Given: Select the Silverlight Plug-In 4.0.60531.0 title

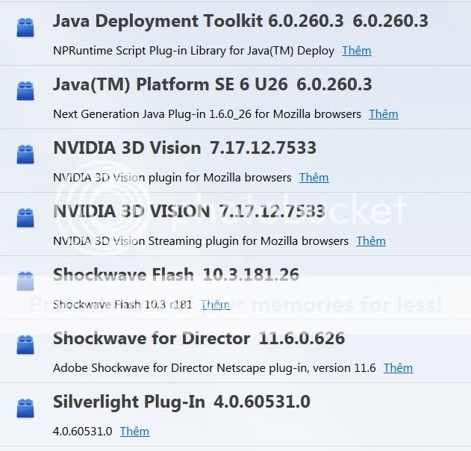Looking at the screenshot, I should 181,402.
